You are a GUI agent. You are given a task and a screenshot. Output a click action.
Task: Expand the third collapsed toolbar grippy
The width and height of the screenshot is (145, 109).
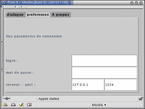pyautogui.click(x=23, y=7)
